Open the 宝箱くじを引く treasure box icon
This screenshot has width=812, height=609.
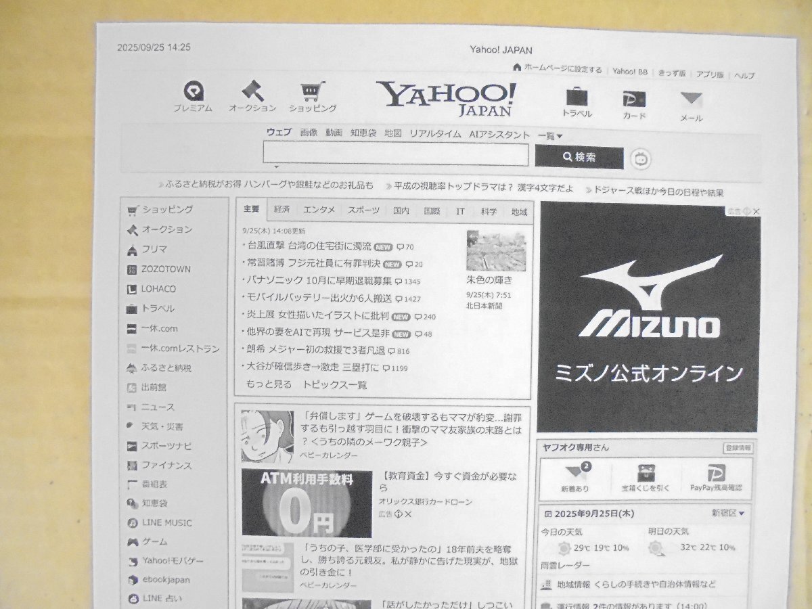coord(646,473)
